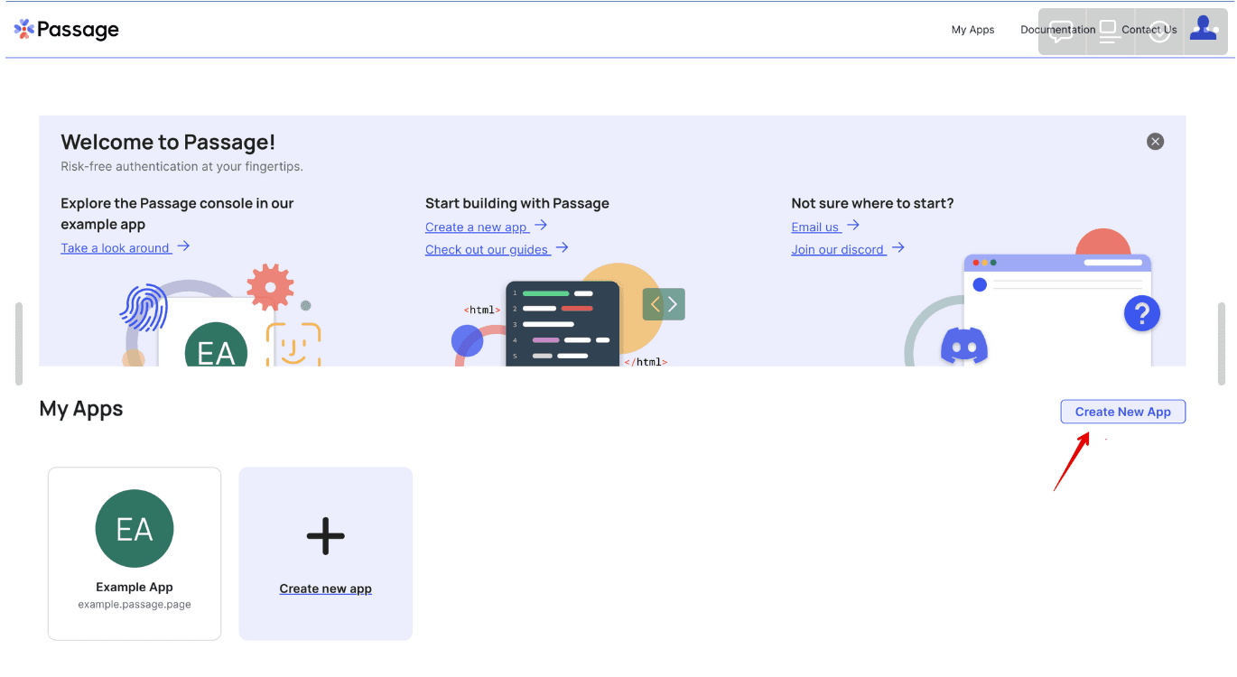
Task: Click the Discord mascot icon in the illustration
Action: point(963,346)
